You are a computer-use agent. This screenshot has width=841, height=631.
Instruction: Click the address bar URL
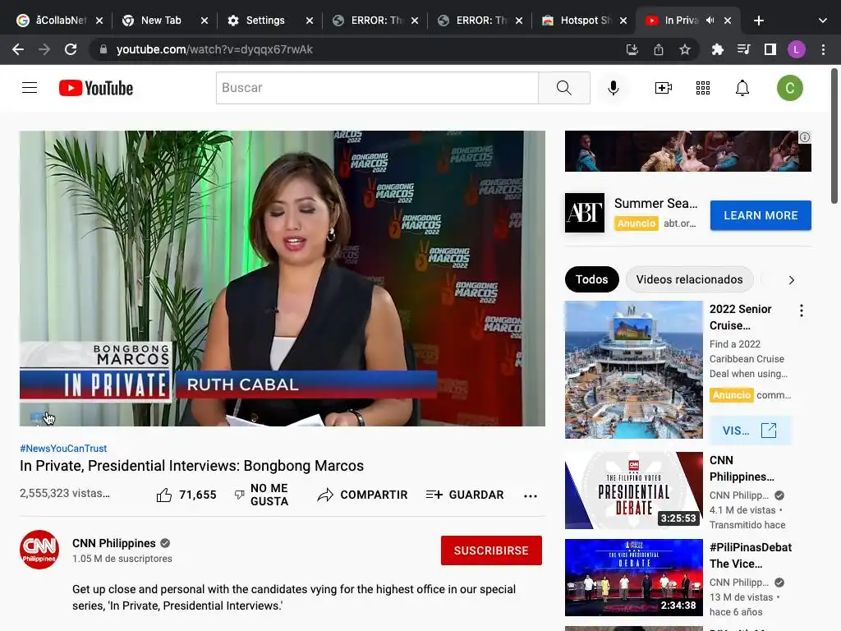click(x=214, y=49)
